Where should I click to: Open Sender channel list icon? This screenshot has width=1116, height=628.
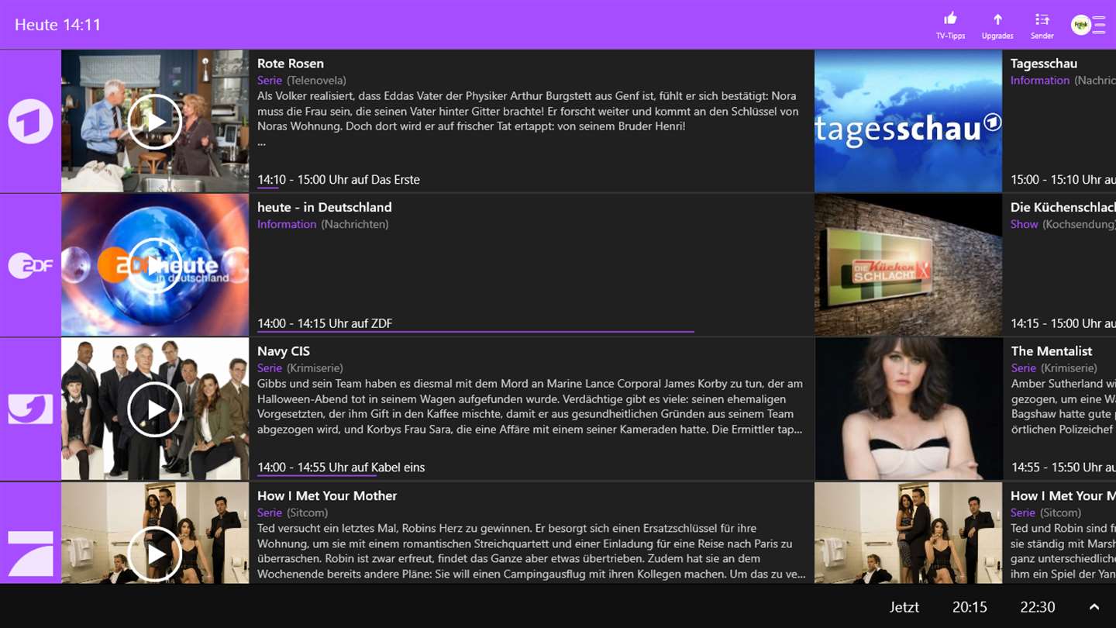(1042, 19)
